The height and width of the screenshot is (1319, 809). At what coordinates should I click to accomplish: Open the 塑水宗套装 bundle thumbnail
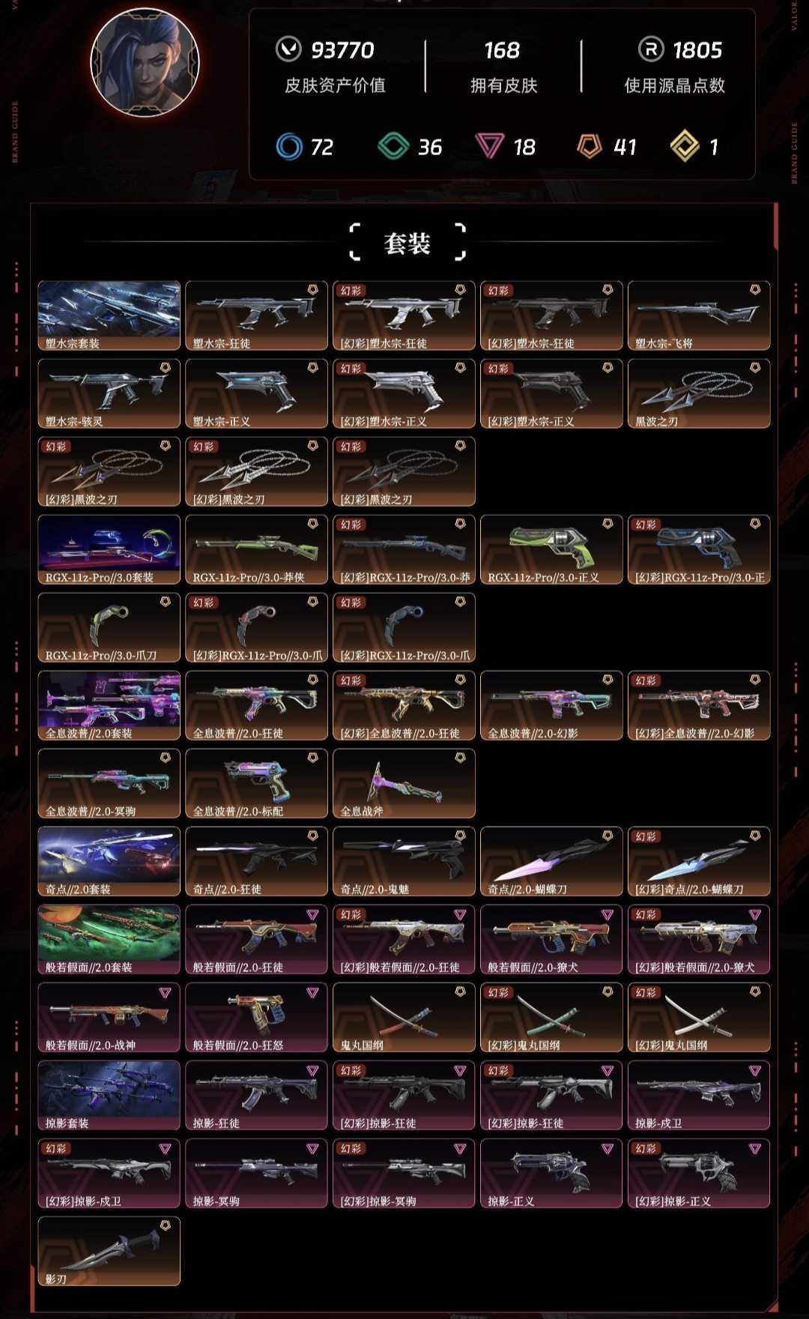click(109, 316)
